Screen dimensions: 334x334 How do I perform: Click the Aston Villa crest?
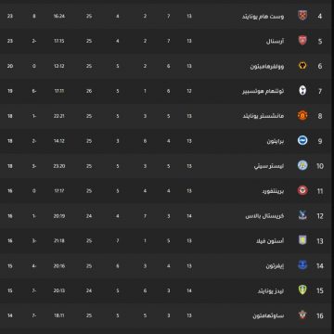pos(302,240)
